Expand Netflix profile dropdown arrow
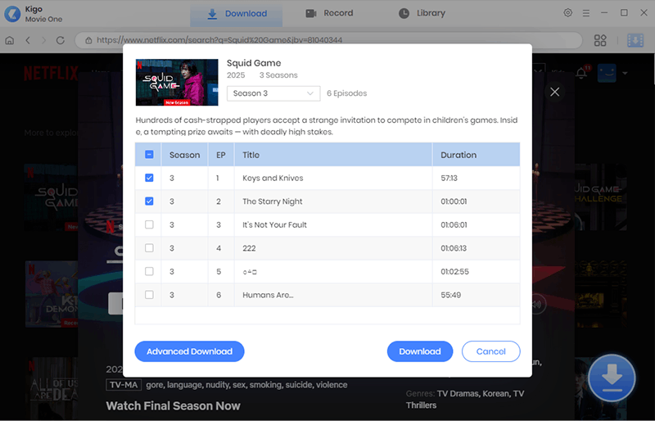The width and height of the screenshot is (655, 421). tap(625, 73)
